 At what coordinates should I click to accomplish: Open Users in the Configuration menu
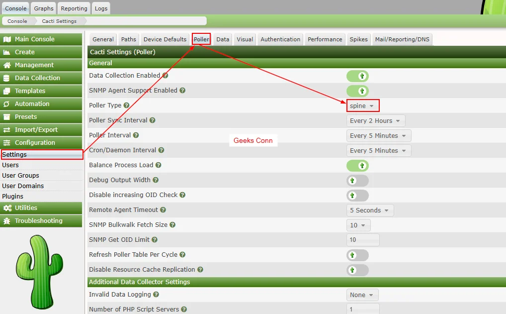coord(10,165)
